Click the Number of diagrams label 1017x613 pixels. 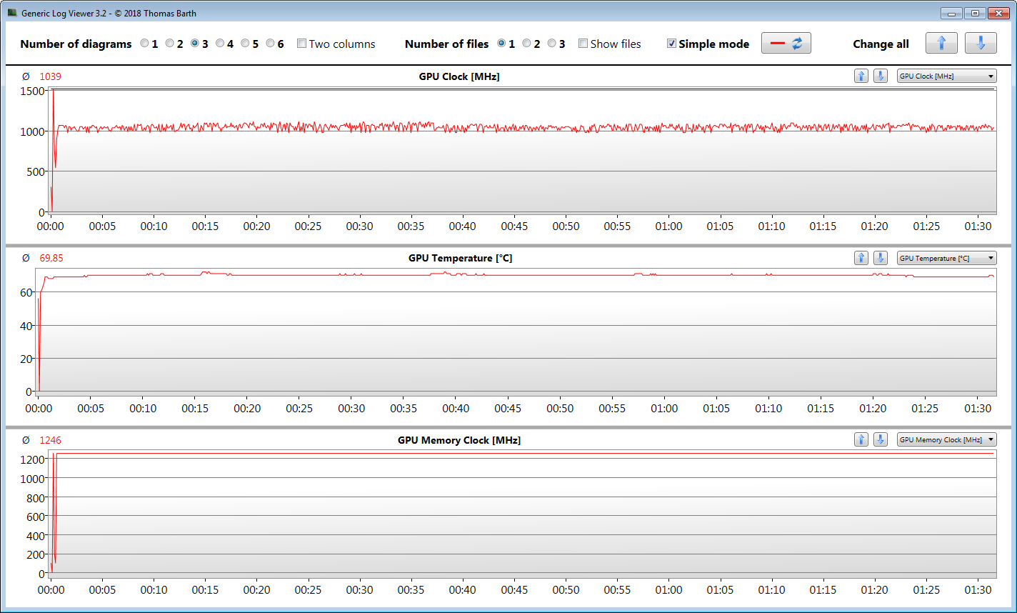click(x=76, y=44)
